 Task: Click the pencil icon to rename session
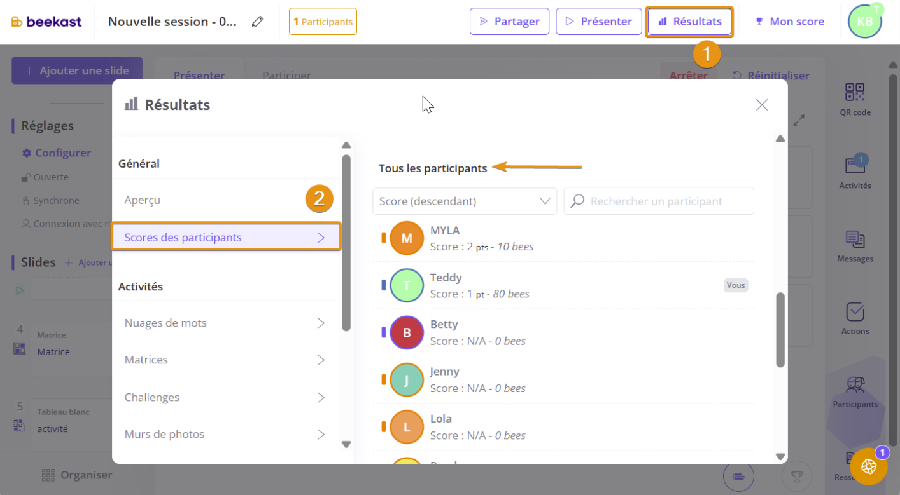click(x=257, y=22)
